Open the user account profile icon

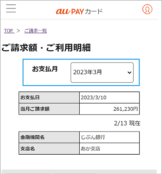pyautogui.click(x=147, y=9)
